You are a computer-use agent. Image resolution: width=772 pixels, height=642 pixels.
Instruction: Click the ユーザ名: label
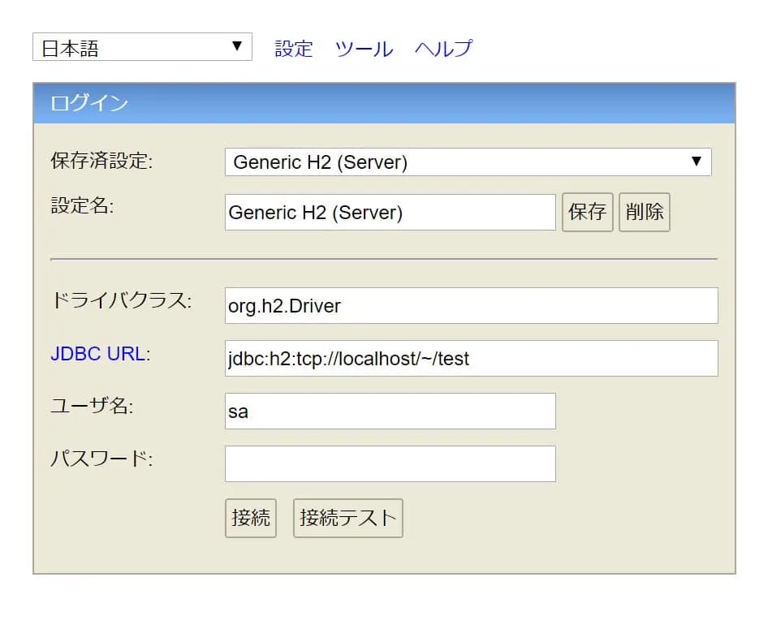[x=92, y=406]
